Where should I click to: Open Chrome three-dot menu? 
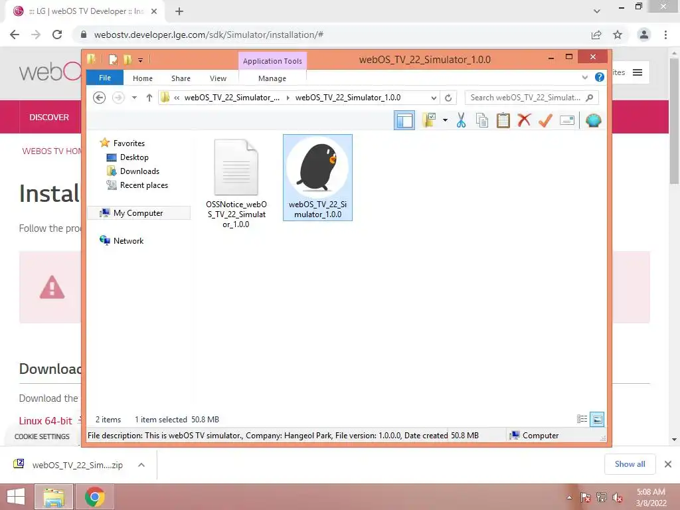(665, 35)
